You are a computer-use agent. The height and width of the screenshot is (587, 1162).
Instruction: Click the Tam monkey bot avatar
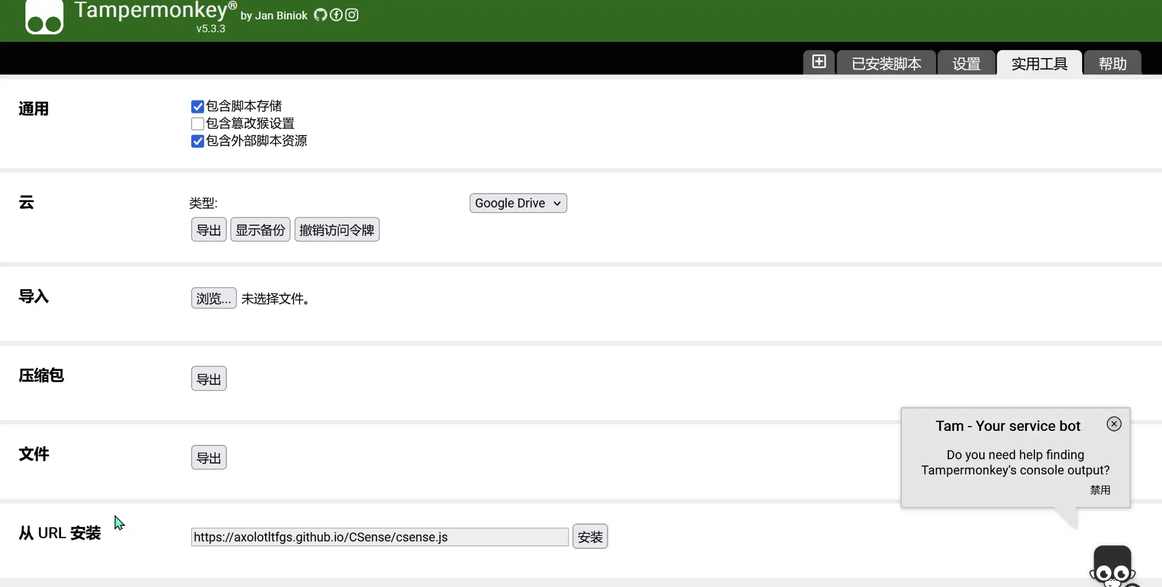[x=1112, y=567]
